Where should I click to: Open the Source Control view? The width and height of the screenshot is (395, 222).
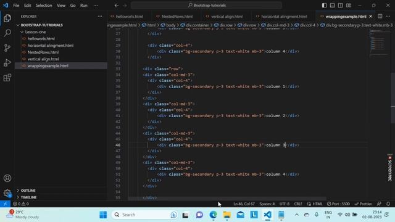pyautogui.click(x=7, y=48)
